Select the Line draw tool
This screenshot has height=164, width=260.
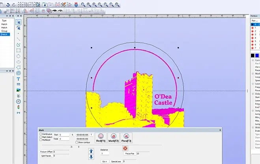tap(19, 39)
